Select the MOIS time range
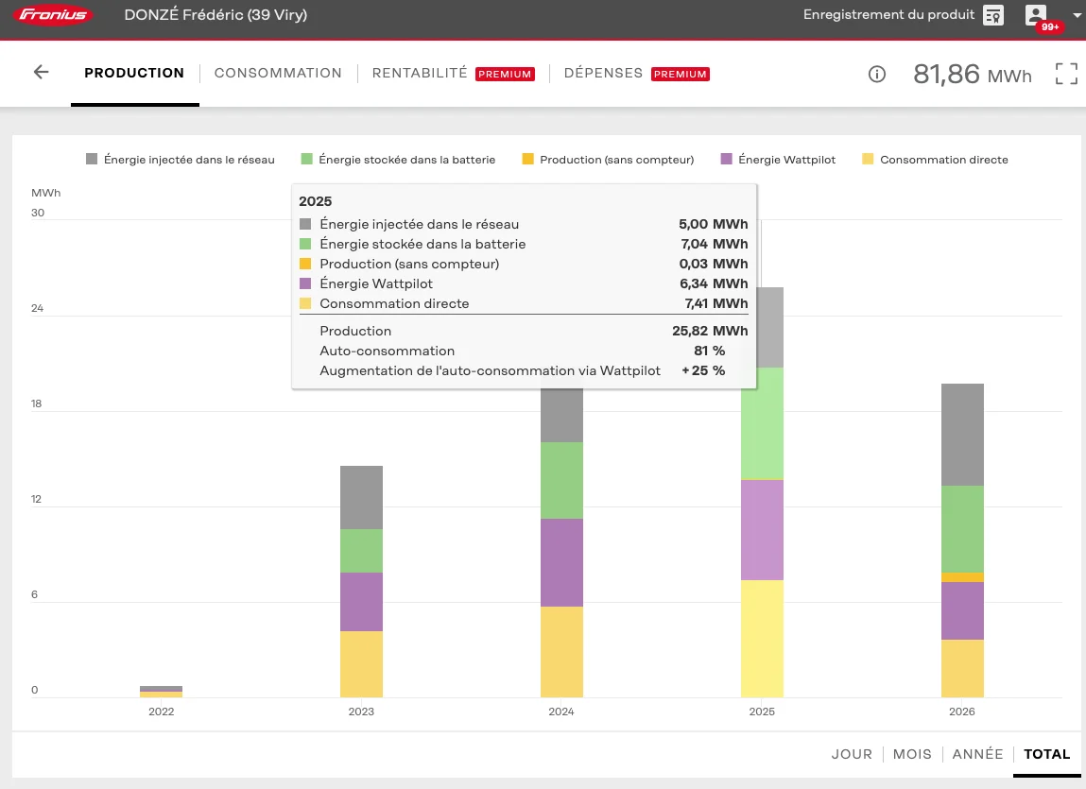Image resolution: width=1086 pixels, height=789 pixels. coord(912,754)
